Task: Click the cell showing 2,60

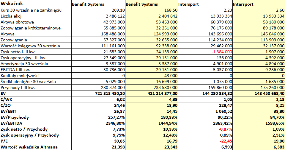Action: [259, 10]
